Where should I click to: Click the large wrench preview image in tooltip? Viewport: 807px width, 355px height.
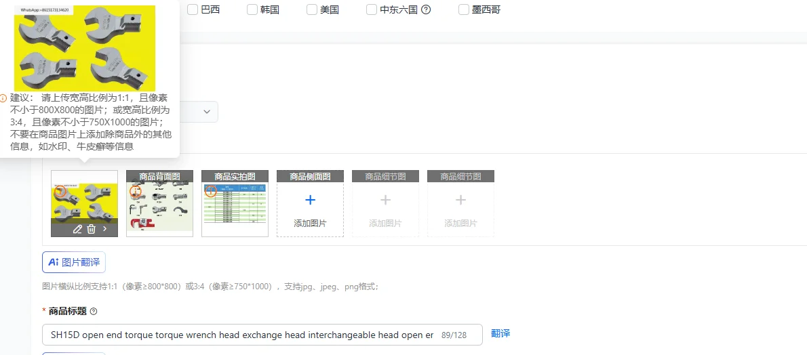[x=84, y=48]
